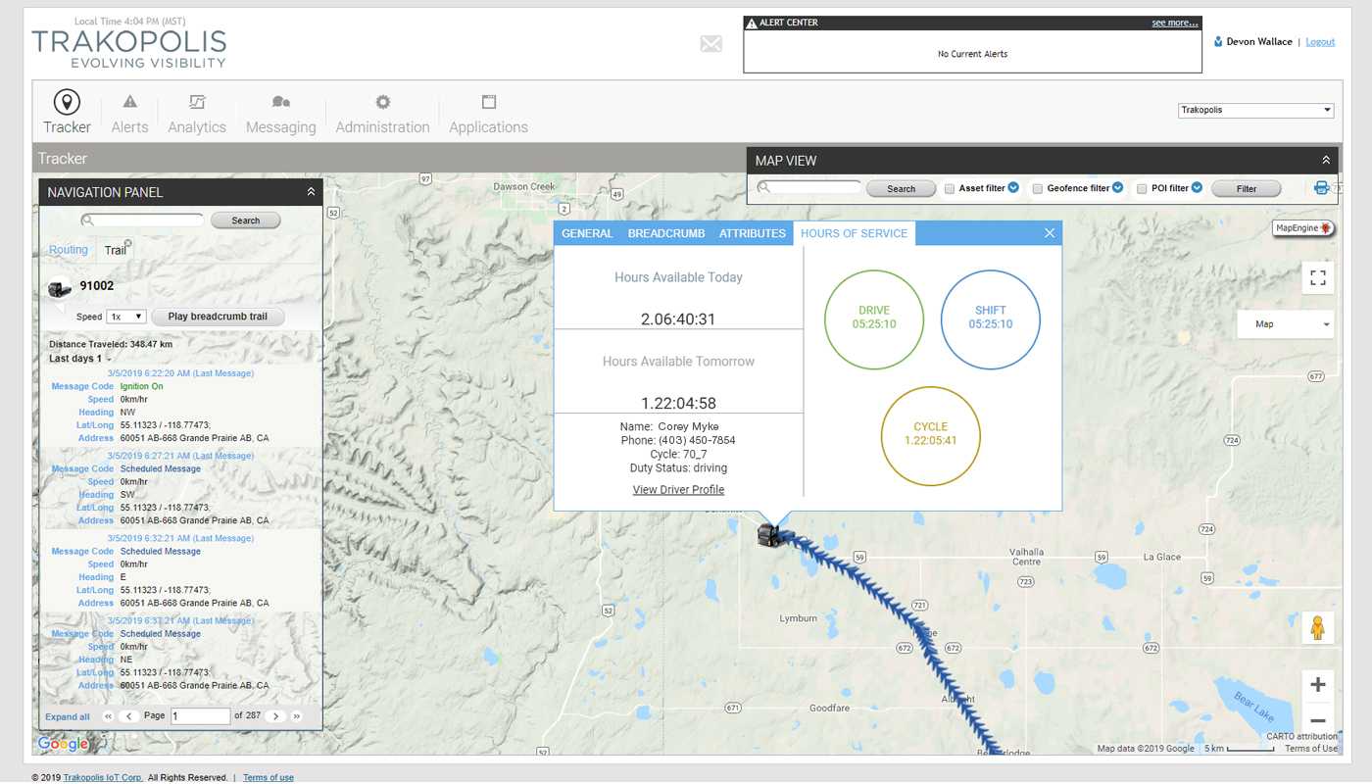Viewport: 1372px width, 784px height.
Task: Click the 91002 truck icon in panel
Action: [x=60, y=288]
